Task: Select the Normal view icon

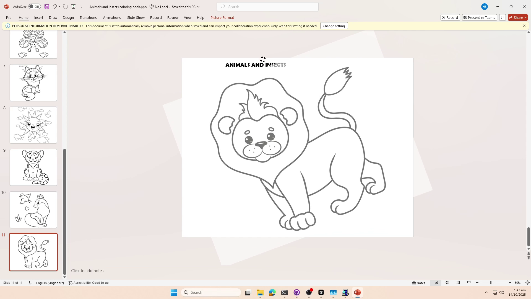Action: click(x=436, y=283)
